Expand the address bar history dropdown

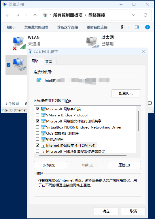134,15
